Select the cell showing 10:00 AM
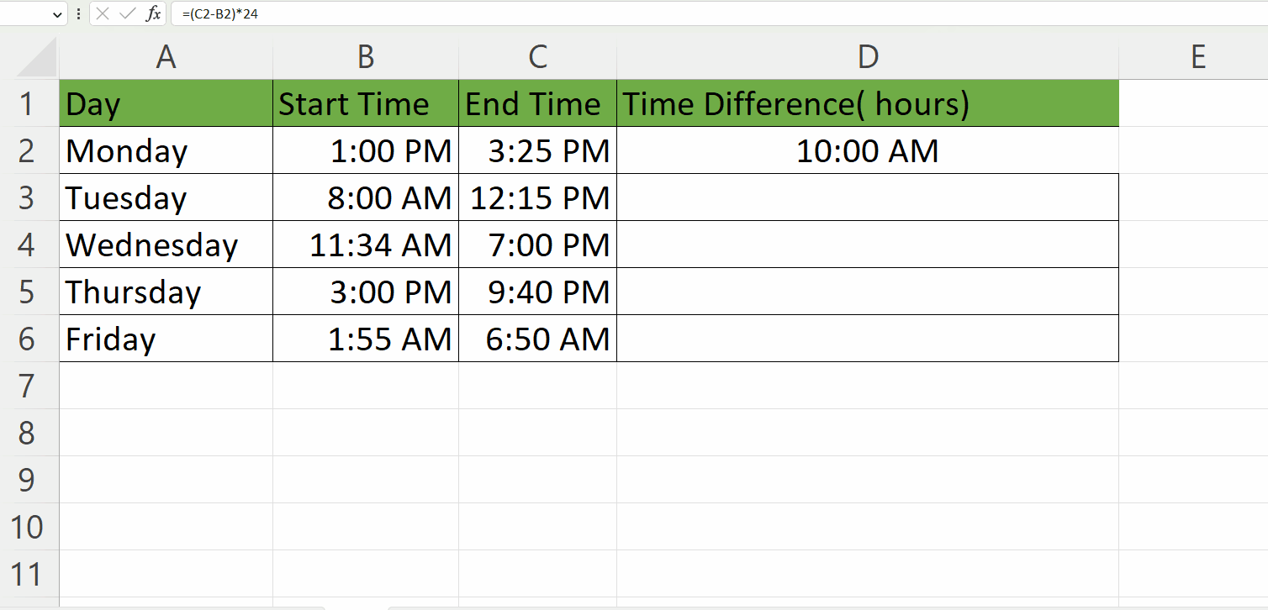 868,150
